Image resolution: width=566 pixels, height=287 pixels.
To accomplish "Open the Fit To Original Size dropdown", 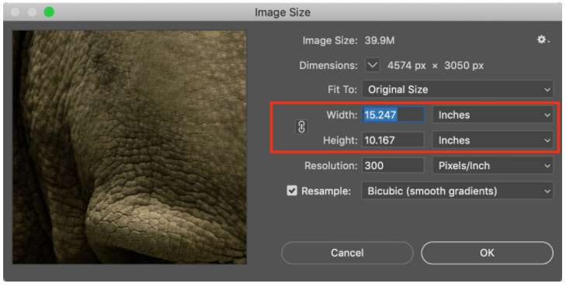I will point(457,89).
